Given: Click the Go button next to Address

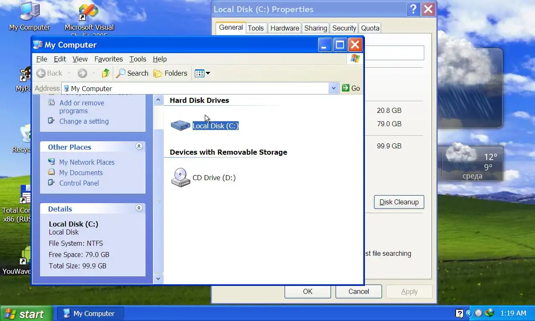Looking at the screenshot, I should click(x=351, y=88).
